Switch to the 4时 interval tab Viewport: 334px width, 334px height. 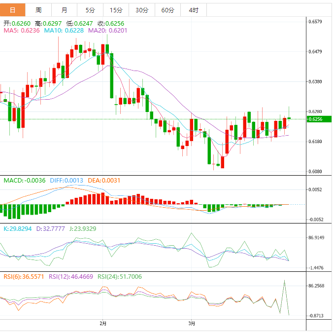(193, 10)
